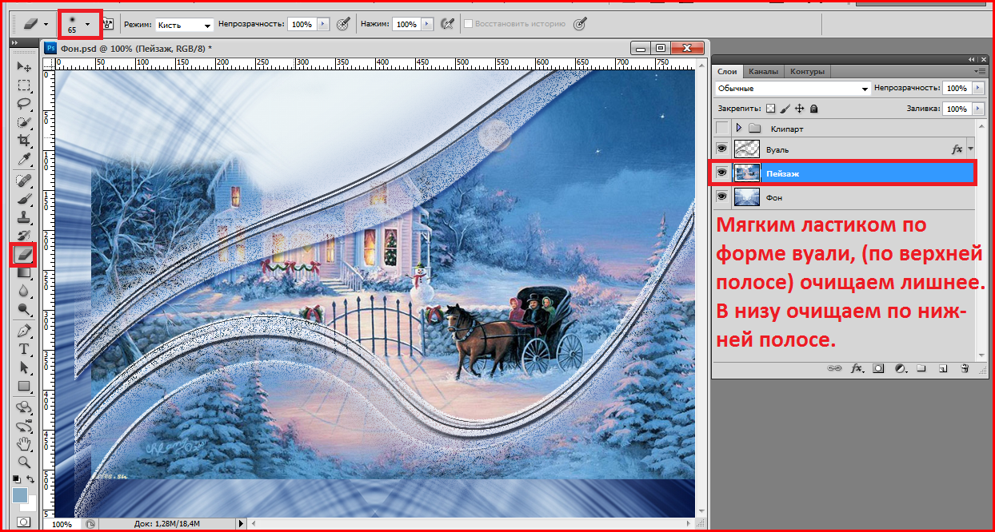Select the Move tool
This screenshot has width=995, height=532.
click(x=24, y=67)
